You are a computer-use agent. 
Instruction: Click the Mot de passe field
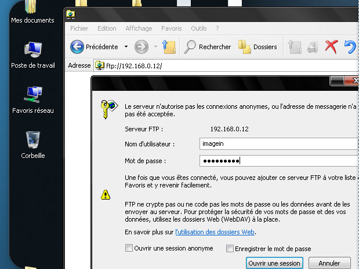point(279,161)
